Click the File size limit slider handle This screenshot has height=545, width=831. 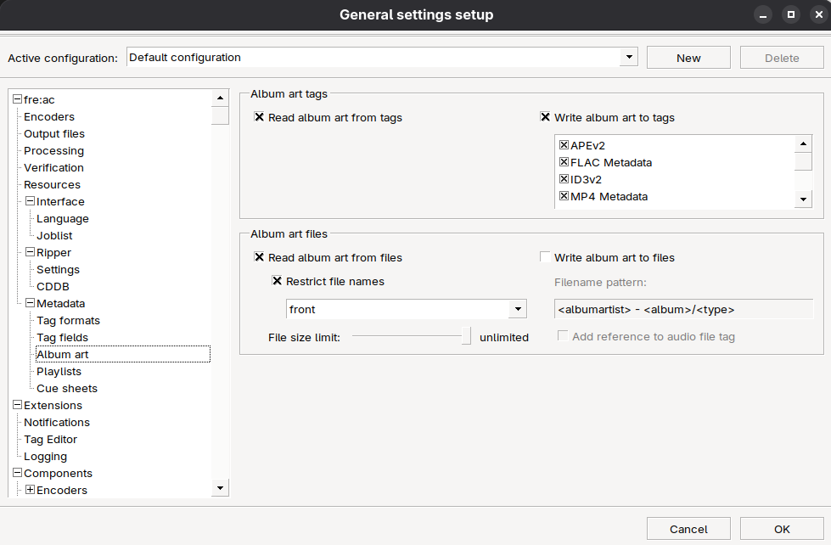coord(466,336)
